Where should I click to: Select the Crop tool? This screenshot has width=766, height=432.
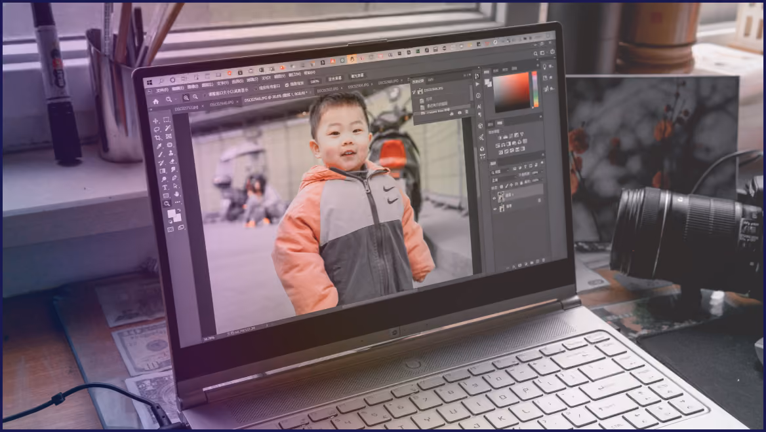pyautogui.click(x=158, y=137)
